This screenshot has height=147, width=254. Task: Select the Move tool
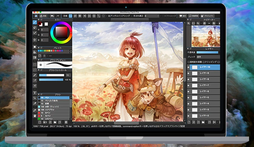tap(35, 40)
